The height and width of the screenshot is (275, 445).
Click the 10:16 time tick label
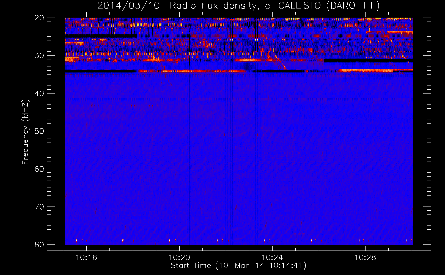(x=86, y=258)
